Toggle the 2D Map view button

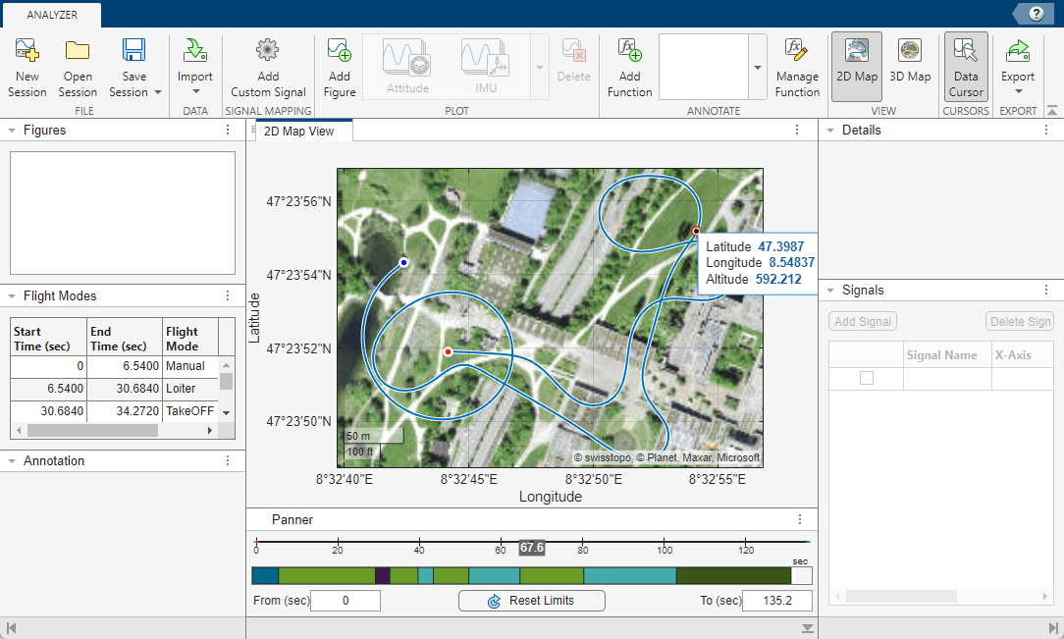[x=855, y=67]
